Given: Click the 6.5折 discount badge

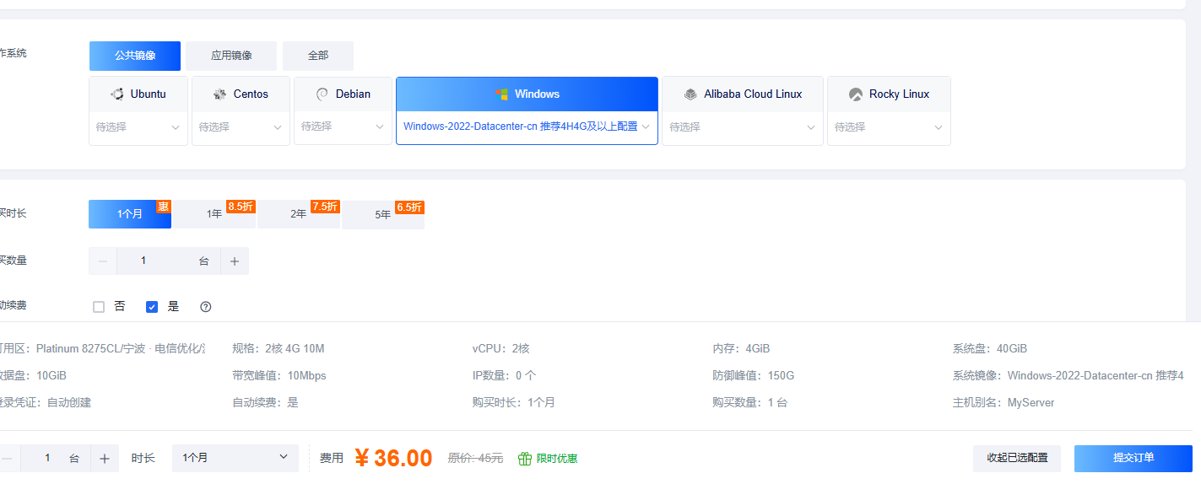Looking at the screenshot, I should [409, 207].
